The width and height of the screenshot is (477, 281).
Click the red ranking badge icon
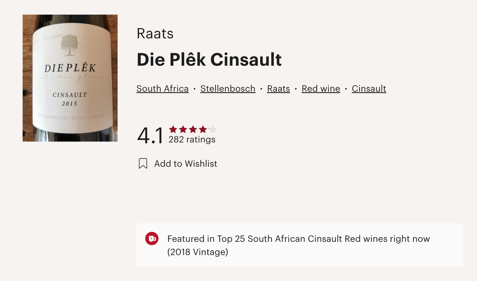152,239
